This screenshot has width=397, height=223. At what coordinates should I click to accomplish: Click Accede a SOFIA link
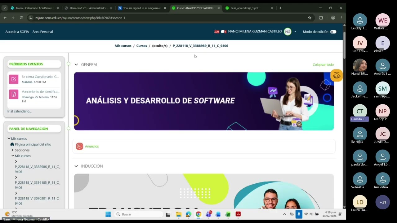pos(17,32)
